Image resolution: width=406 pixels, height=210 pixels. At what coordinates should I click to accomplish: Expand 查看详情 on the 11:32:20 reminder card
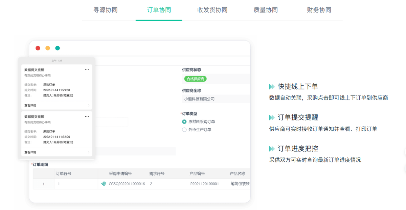[x=57, y=152]
